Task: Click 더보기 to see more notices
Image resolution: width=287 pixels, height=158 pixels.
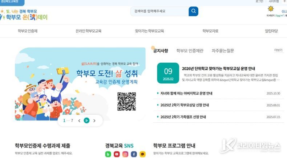Action: coord(278,50)
